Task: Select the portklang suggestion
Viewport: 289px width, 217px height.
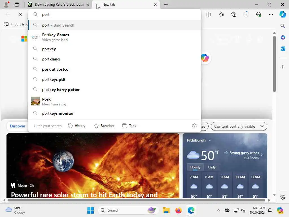Action: click(x=115, y=59)
